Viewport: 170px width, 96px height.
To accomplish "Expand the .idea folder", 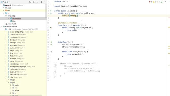I will 3,8.
